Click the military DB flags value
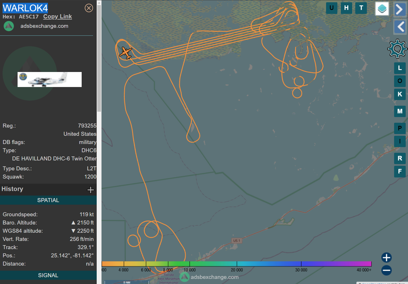The height and width of the screenshot is (284, 408). click(88, 142)
